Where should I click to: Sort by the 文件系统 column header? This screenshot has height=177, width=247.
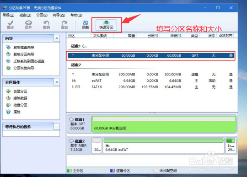pyautogui.click(x=102, y=36)
